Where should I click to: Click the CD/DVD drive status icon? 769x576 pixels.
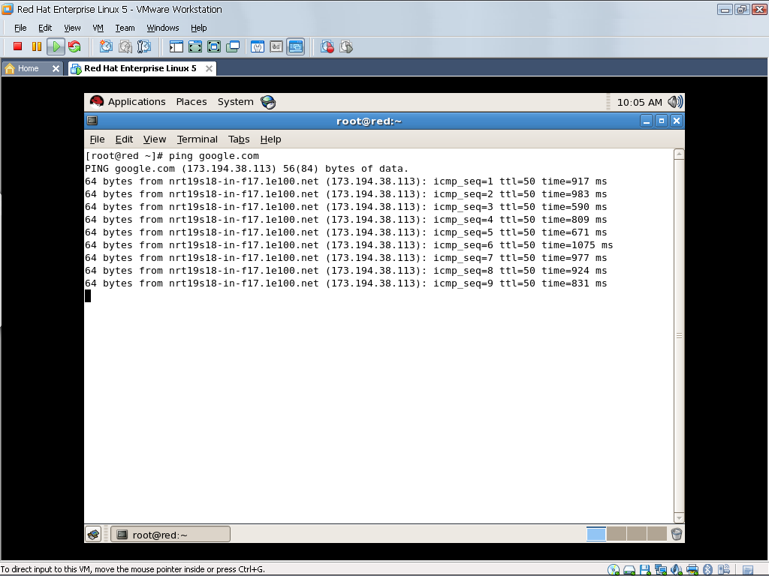(x=613, y=570)
